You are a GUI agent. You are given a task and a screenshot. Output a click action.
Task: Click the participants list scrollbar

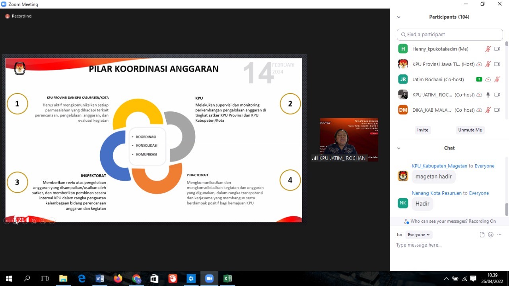click(506, 80)
